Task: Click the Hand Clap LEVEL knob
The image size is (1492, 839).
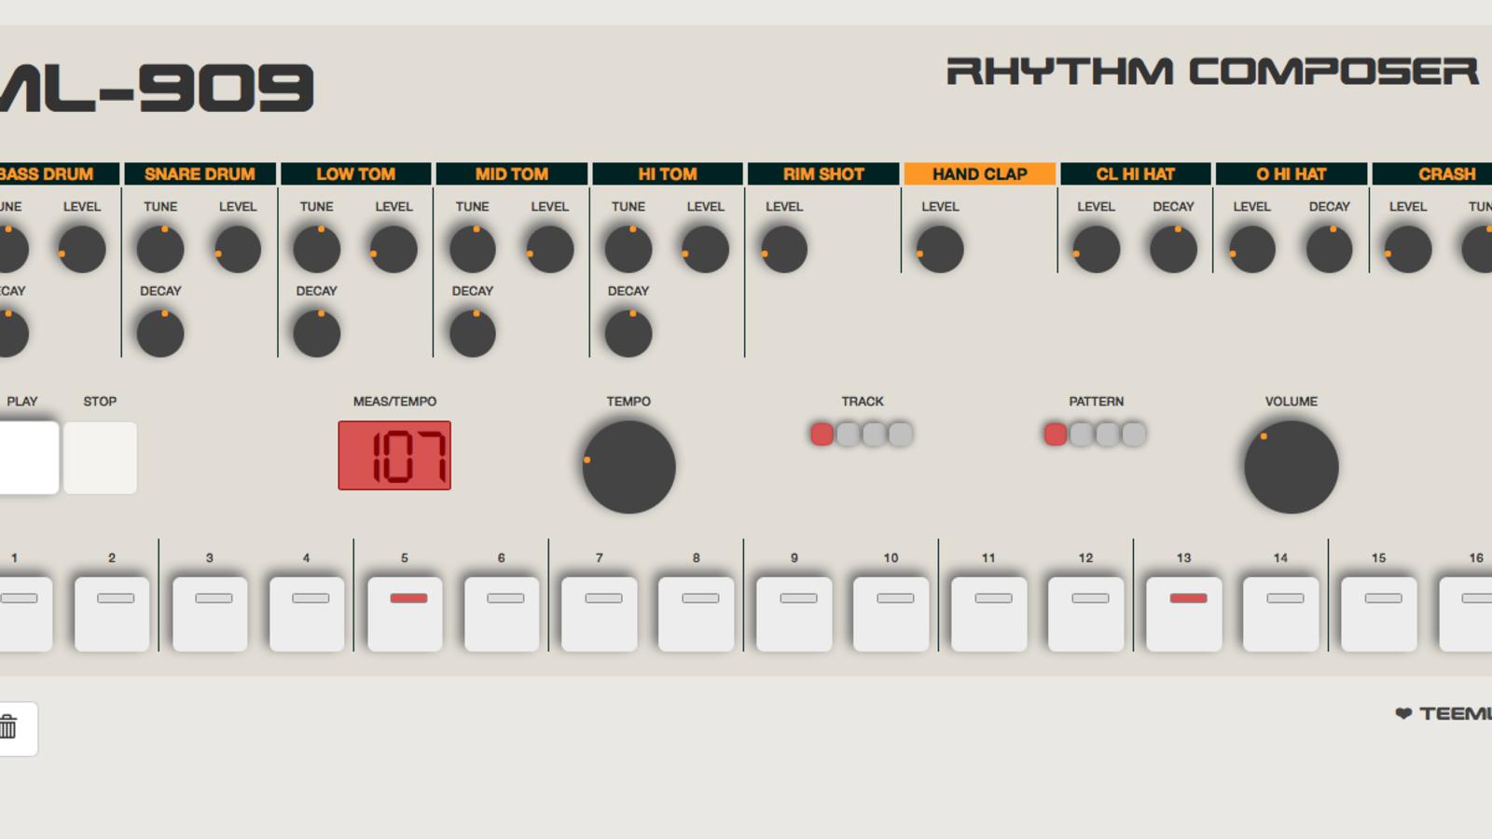Action: pyautogui.click(x=940, y=249)
